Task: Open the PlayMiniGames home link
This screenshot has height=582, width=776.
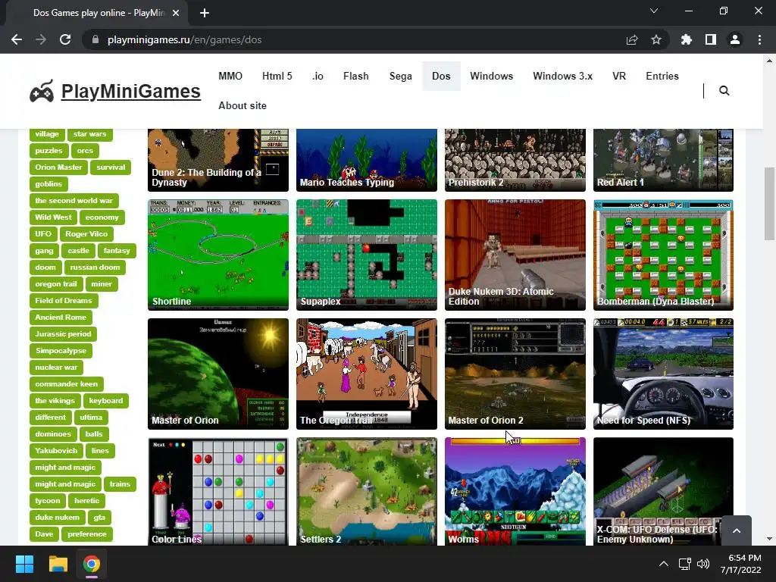Action: (x=130, y=91)
